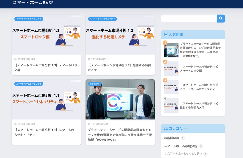This screenshot has width=243, height=158.
Task: Open popular link プラットフォームサービス開発前の調査 HOMETACT
Action: [200, 50]
